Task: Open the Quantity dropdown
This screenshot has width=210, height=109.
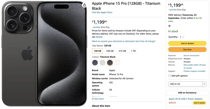Action: (182, 37)
